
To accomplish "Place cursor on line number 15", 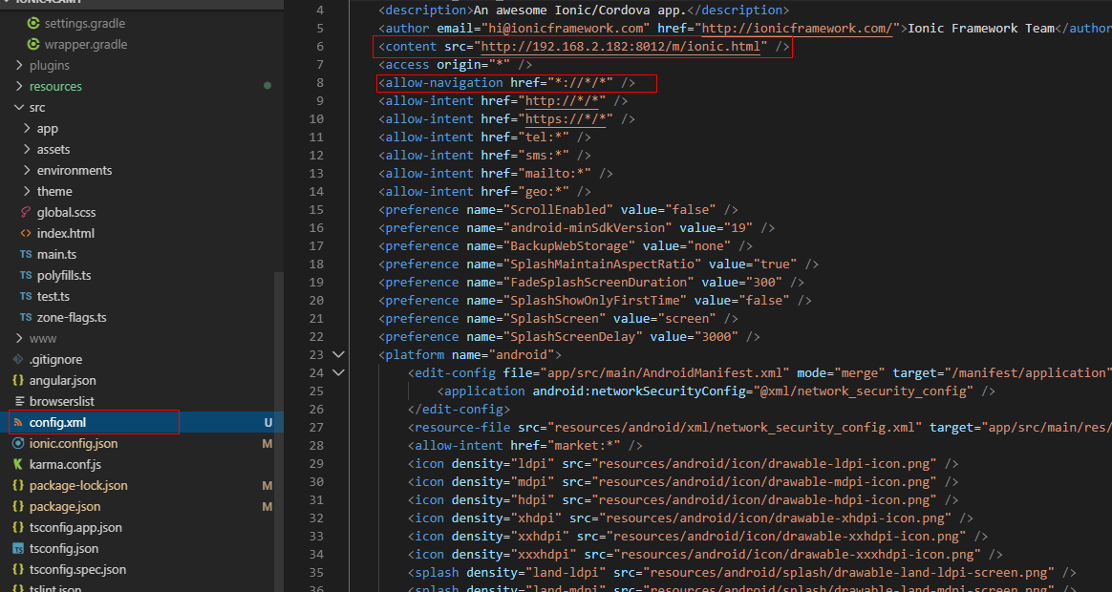I will click(x=316, y=209).
